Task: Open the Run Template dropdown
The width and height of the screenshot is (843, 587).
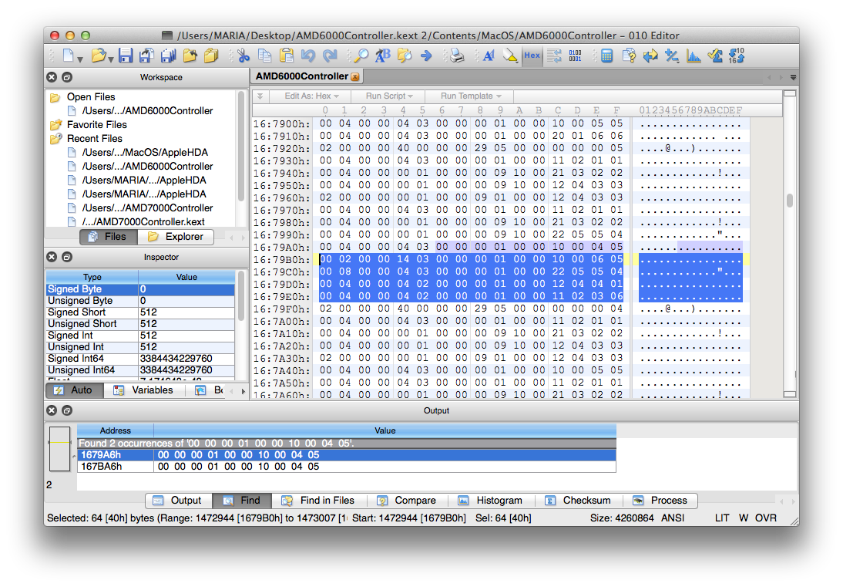Action: [x=471, y=96]
